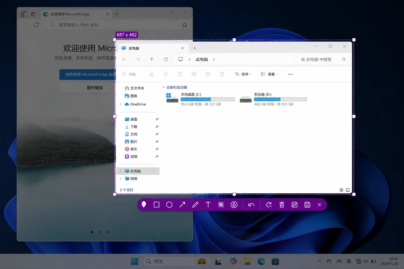Click the Copy icon in Explorer toolbar
Viewport: 404px width, 269px height.
(x=166, y=74)
